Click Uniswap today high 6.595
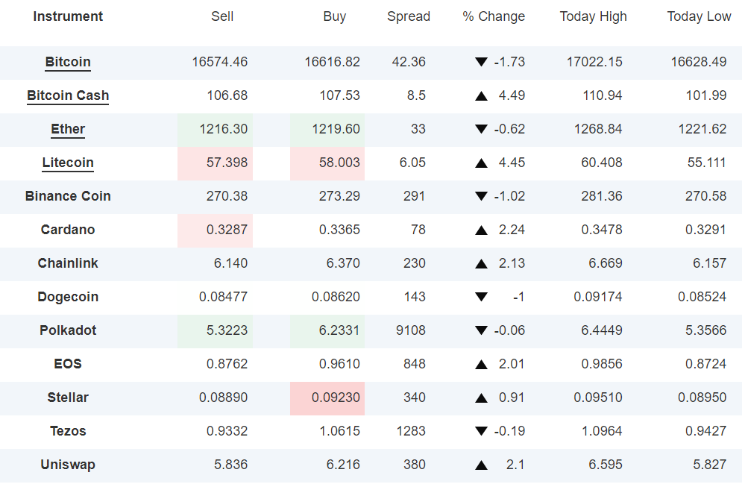Image resolution: width=745 pixels, height=487 pixels. coord(606,465)
